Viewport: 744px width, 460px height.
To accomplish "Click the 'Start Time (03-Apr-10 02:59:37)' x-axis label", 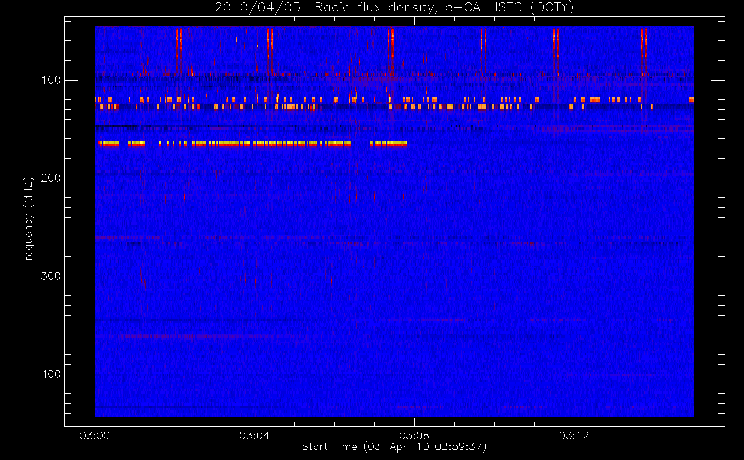I will tap(394, 447).
